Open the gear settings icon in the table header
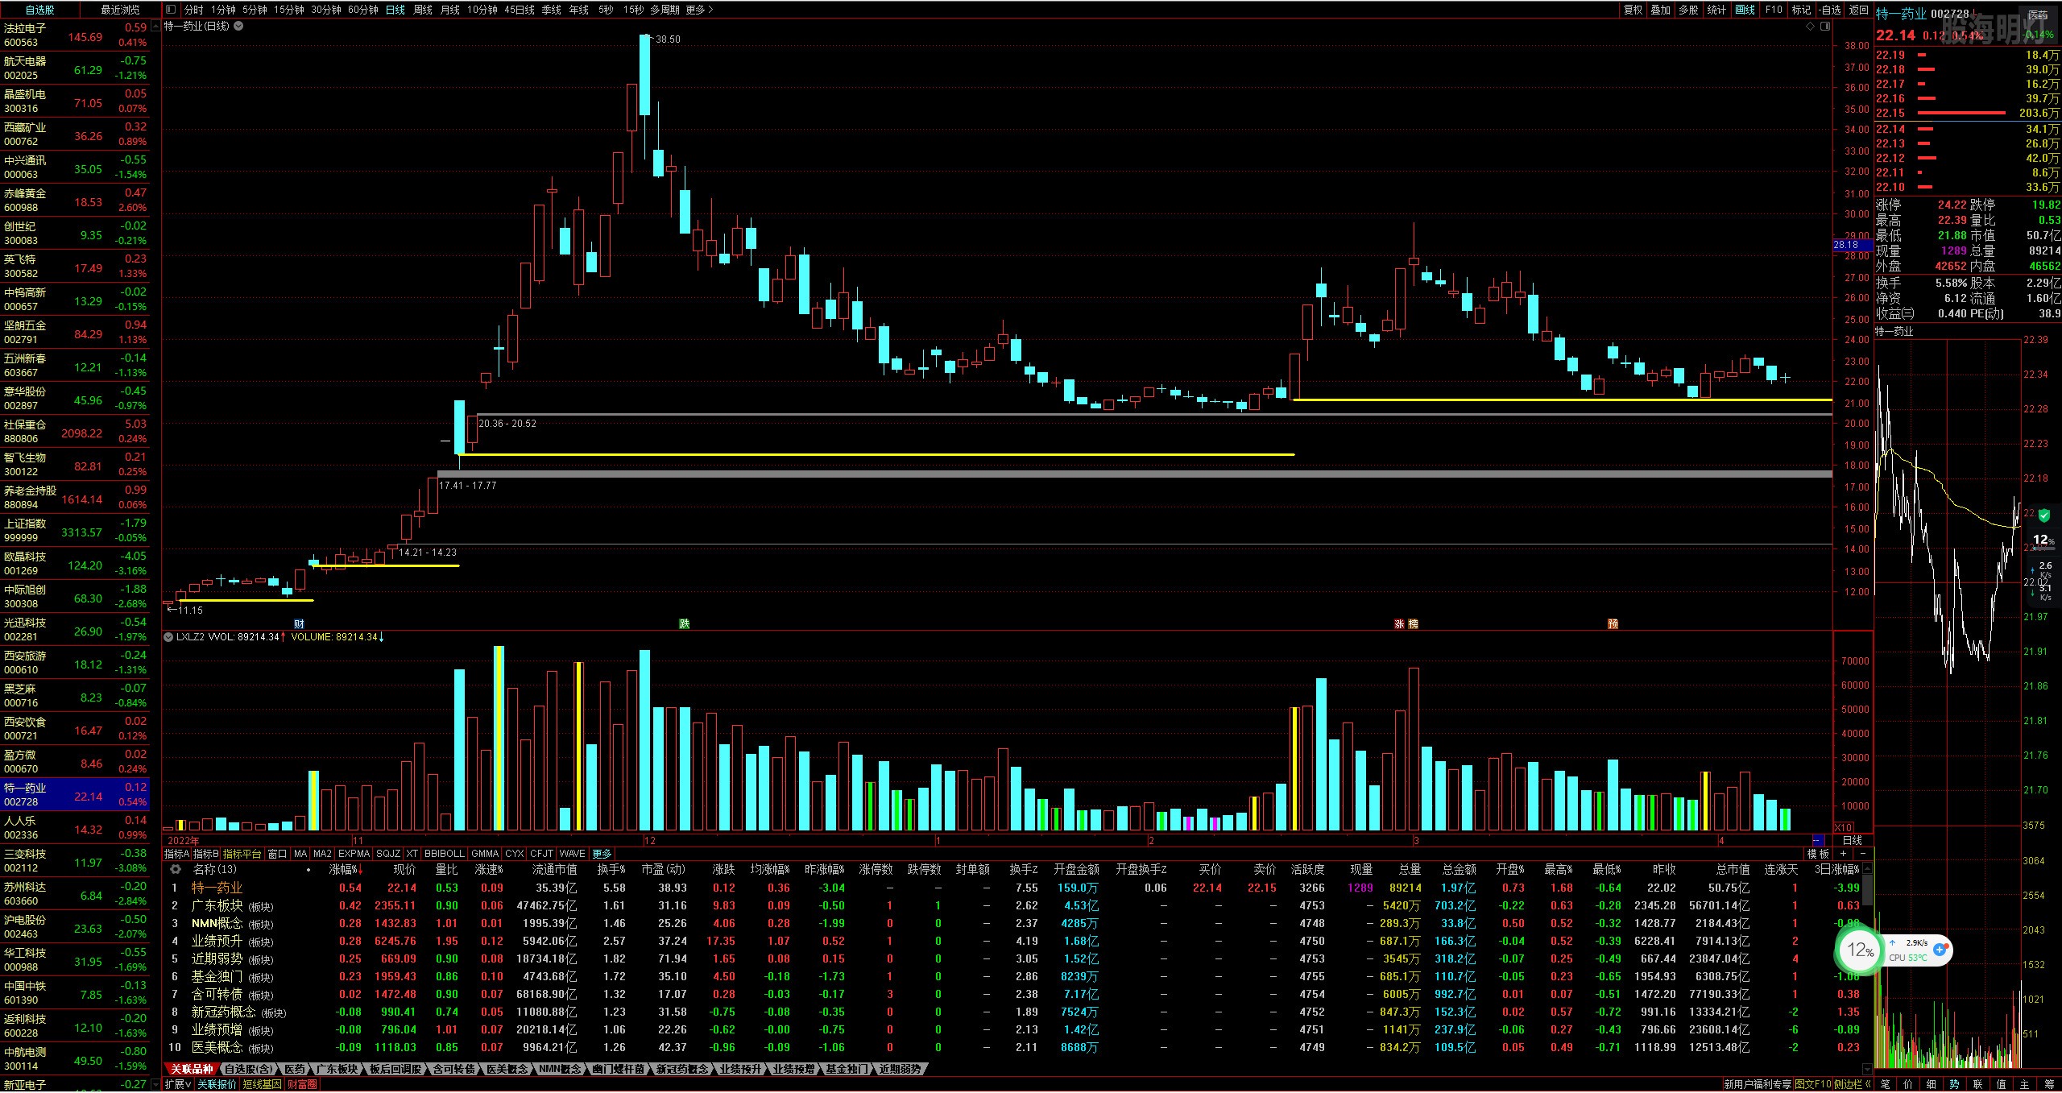The height and width of the screenshot is (1093, 2062). (176, 870)
